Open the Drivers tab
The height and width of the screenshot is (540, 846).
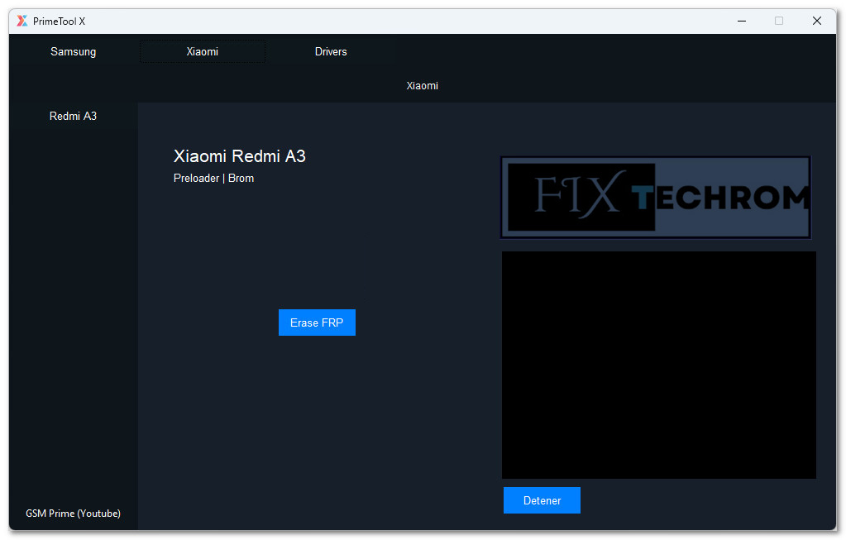point(331,52)
